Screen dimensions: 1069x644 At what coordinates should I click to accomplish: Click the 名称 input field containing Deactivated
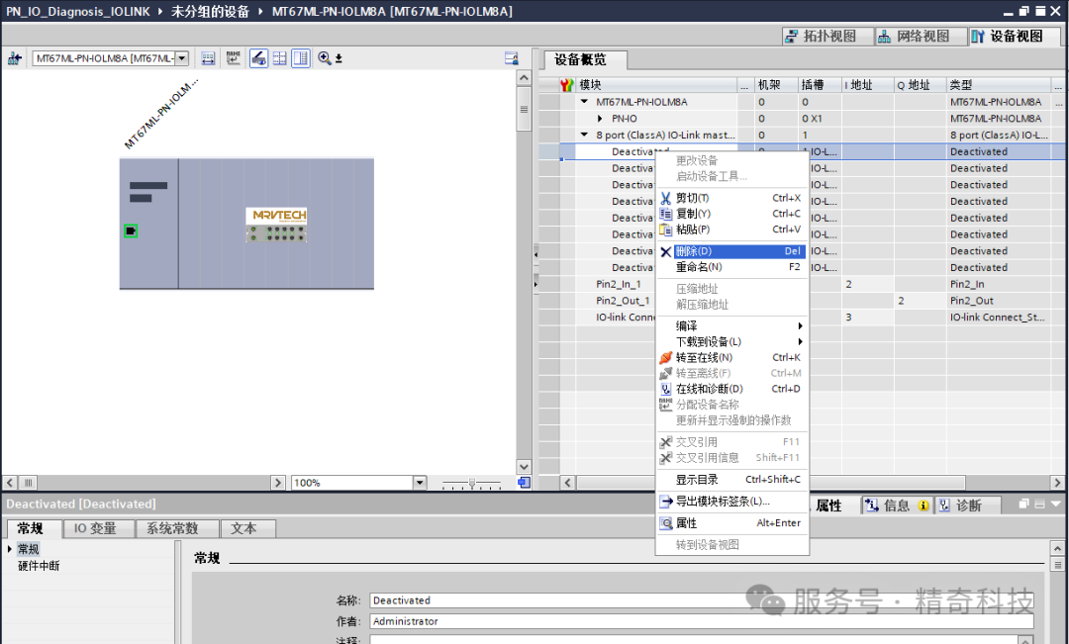(554, 600)
